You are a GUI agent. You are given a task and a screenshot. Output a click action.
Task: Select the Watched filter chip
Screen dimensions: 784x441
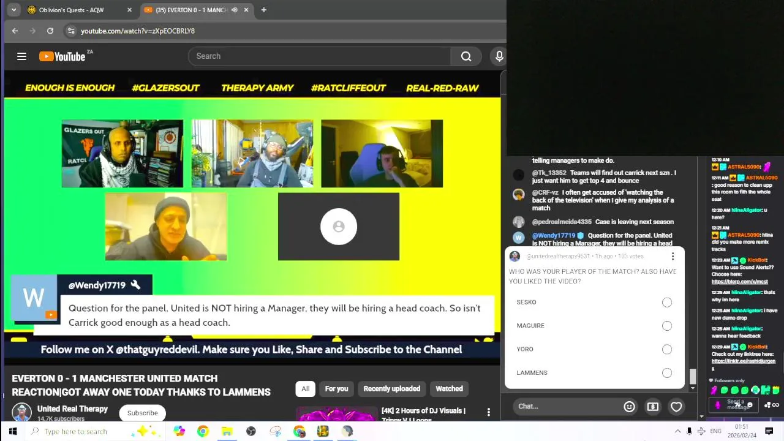click(x=449, y=388)
